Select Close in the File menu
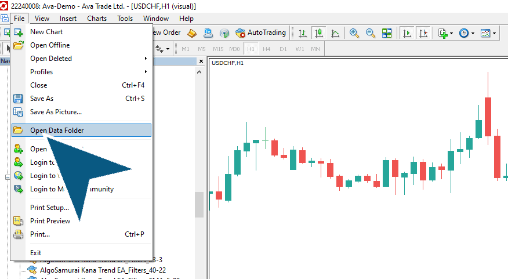The height and width of the screenshot is (279, 508). [81, 85]
